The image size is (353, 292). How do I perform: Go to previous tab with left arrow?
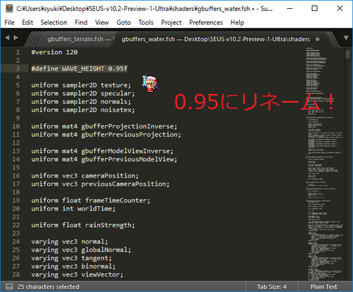click(7, 37)
